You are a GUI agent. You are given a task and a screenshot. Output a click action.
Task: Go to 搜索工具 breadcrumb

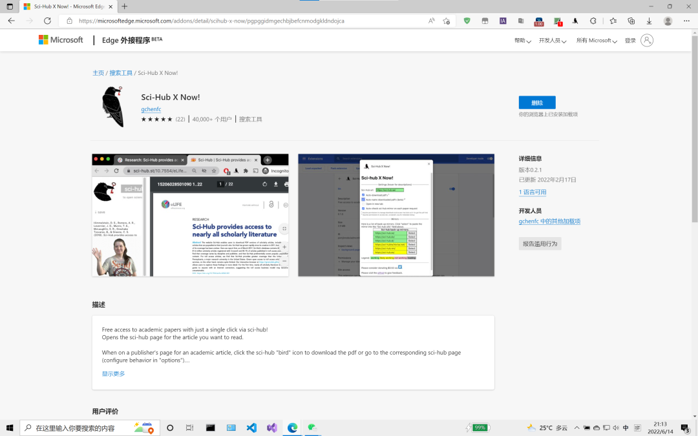121,73
